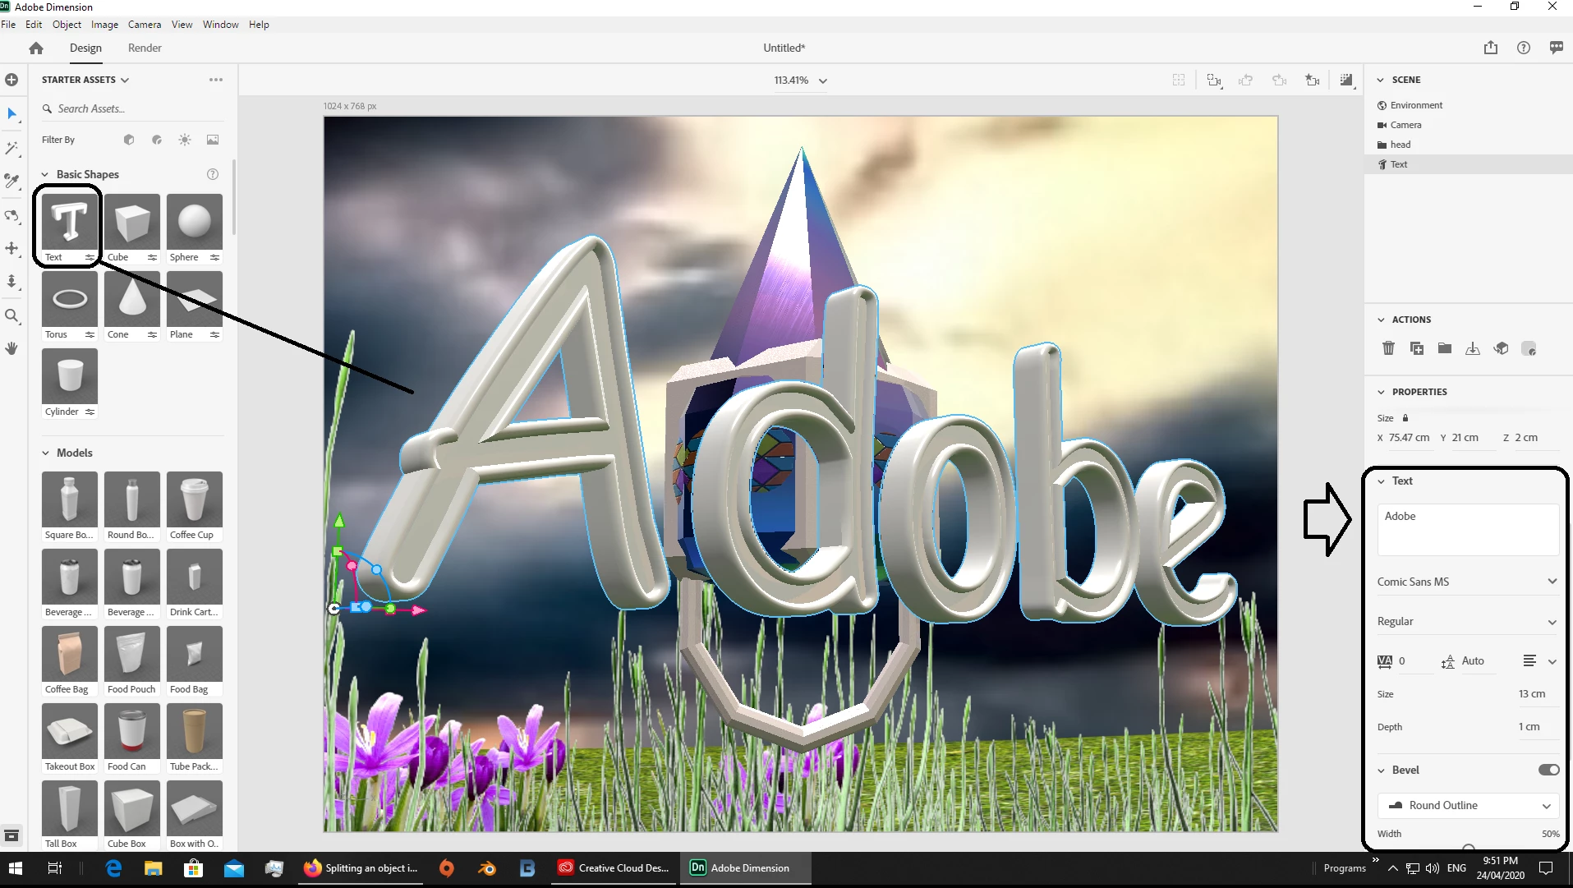1573x888 pixels.
Task: Click the camera bookmarks star icon
Action: pyautogui.click(x=1313, y=81)
